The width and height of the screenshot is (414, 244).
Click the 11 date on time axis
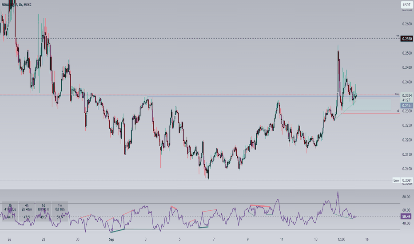(282, 240)
